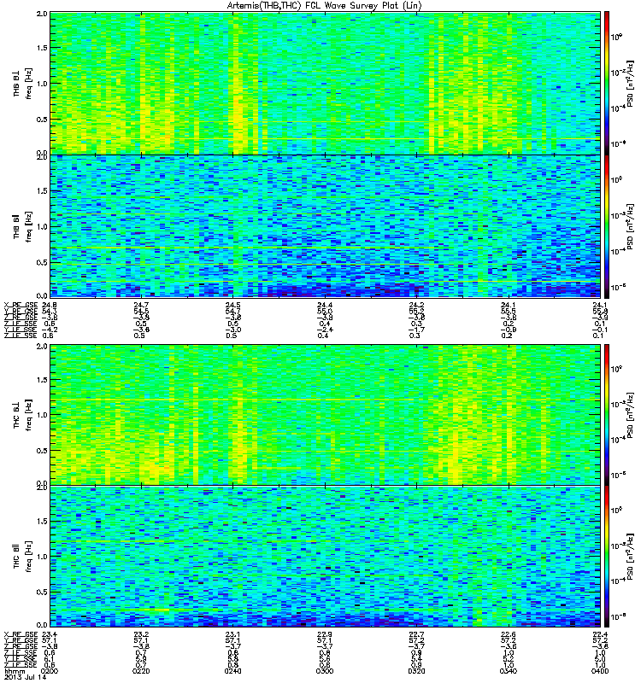Click the THB X_RE_GSE value '24.7'
Screen dimensions: 641x683
(141, 305)
